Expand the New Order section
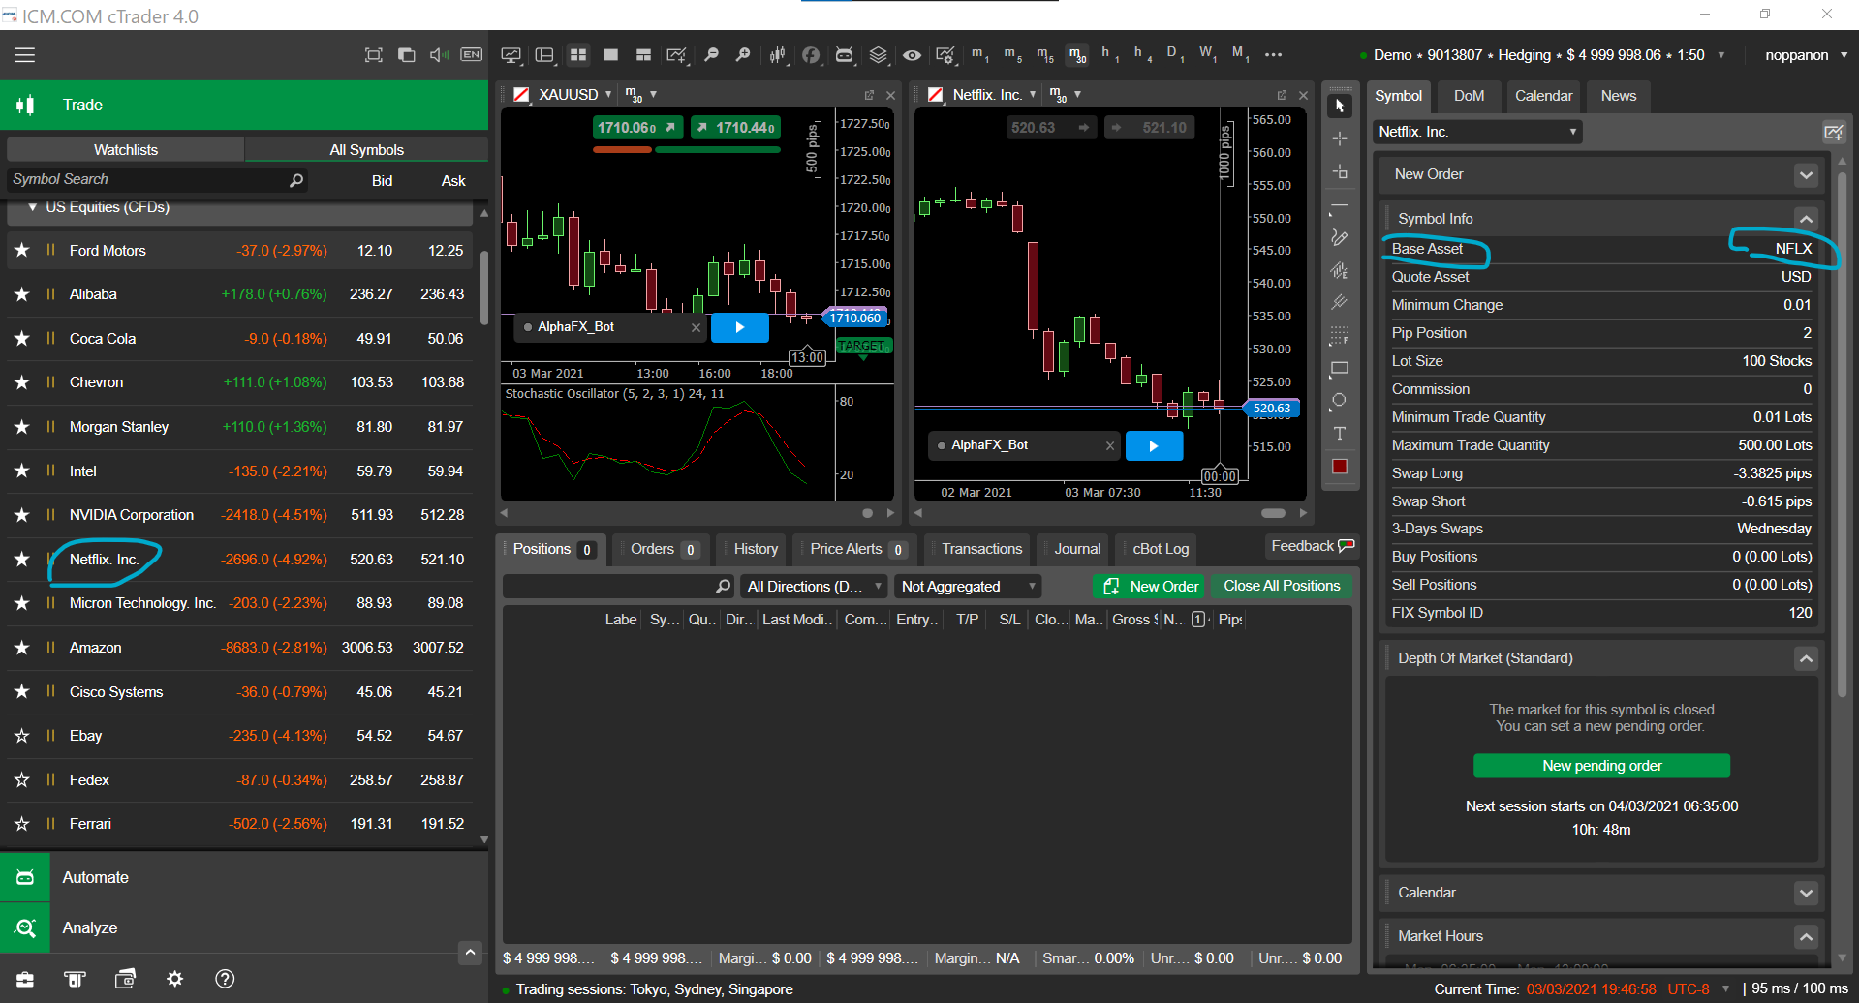 point(1805,175)
